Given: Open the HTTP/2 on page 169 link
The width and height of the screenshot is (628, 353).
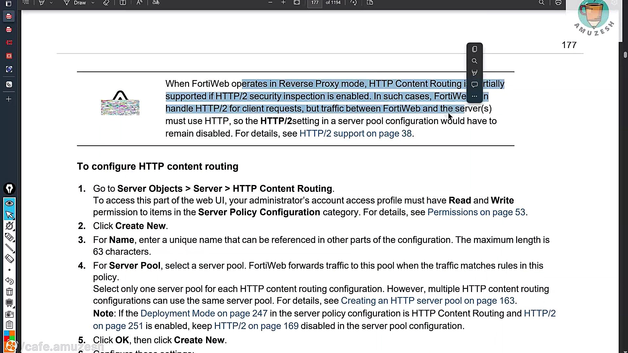Looking at the screenshot, I should tap(256, 326).
